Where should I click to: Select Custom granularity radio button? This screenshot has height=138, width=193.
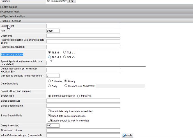(66, 86)
